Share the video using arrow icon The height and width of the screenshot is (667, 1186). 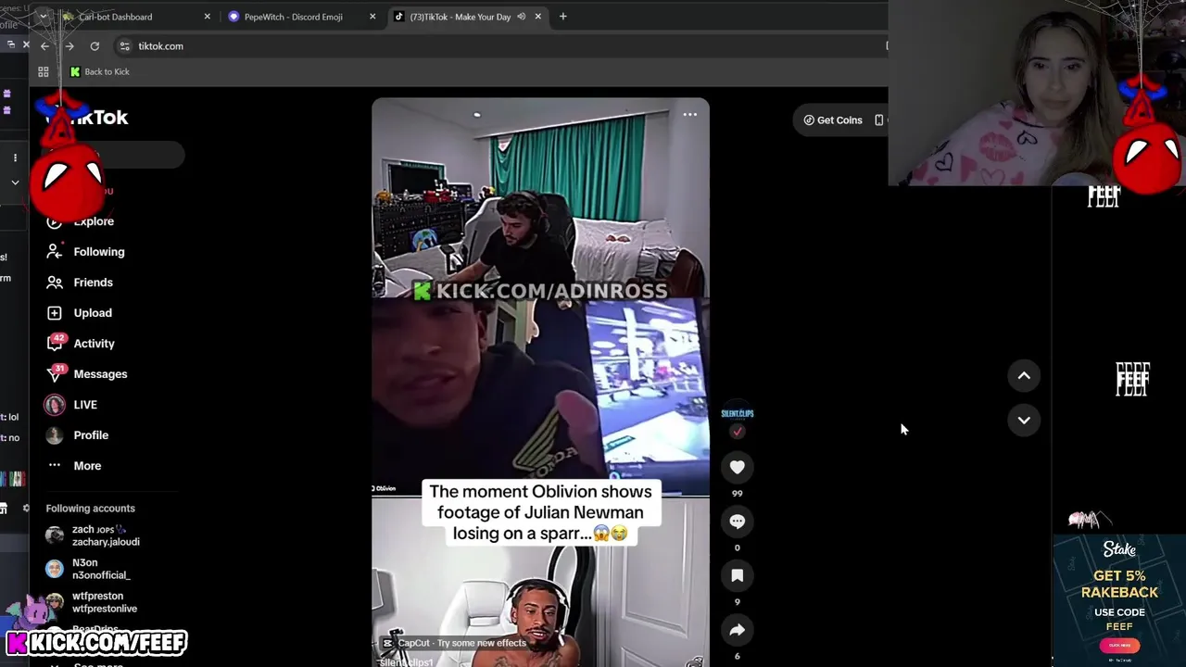tap(738, 630)
